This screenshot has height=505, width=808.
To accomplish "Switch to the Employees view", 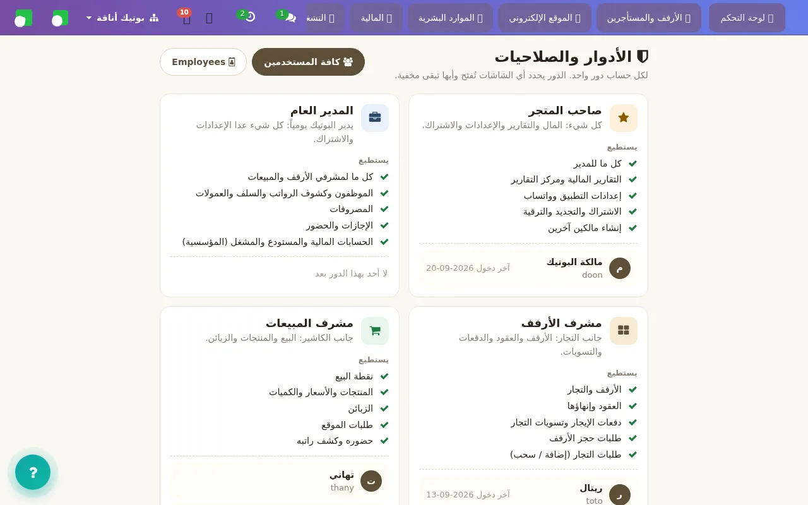I will [203, 62].
